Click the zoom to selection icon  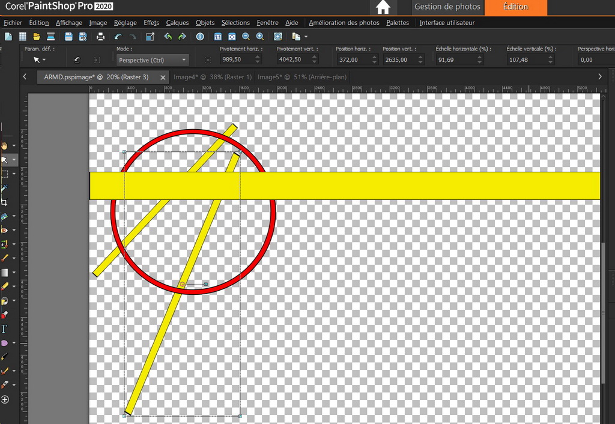(277, 37)
